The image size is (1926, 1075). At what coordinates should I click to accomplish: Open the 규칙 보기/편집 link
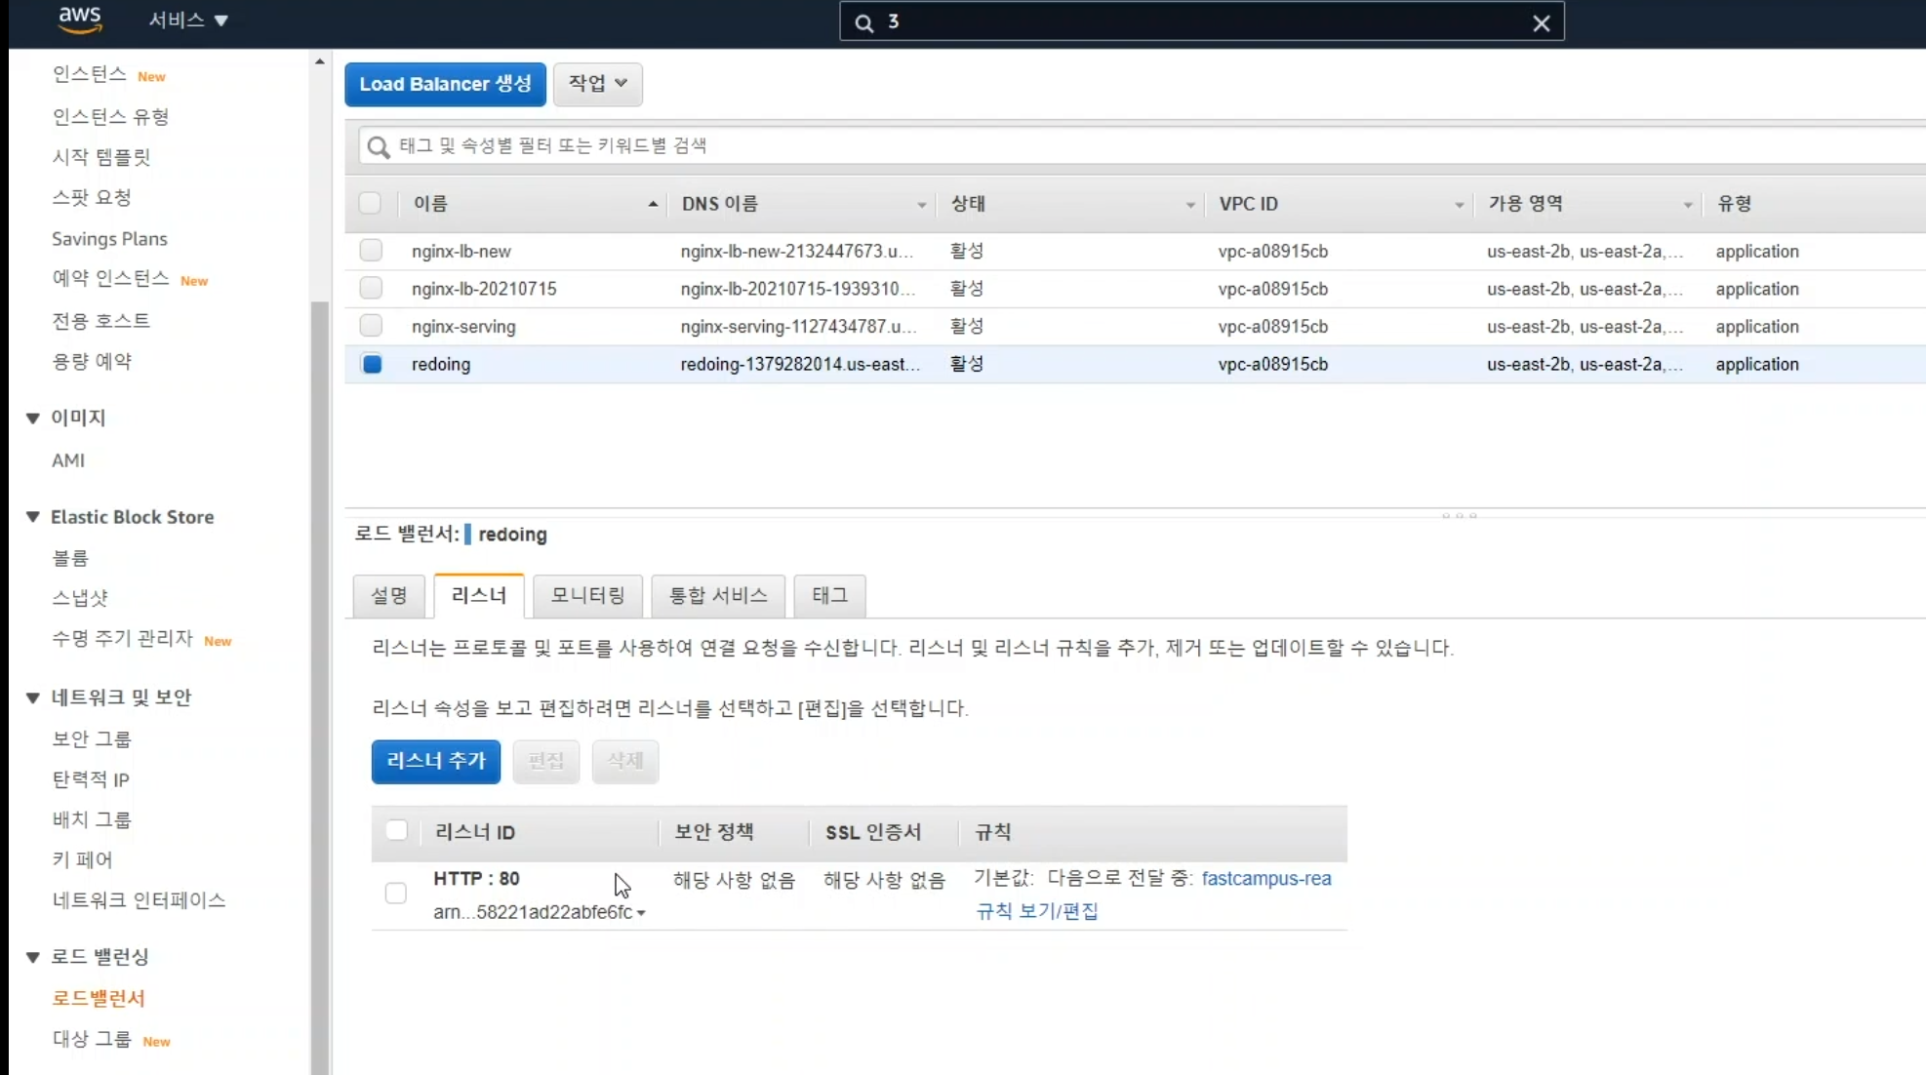[1036, 911]
